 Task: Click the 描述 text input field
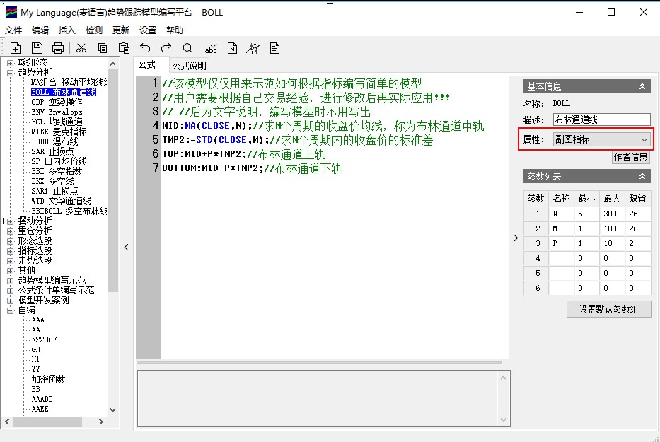point(601,120)
